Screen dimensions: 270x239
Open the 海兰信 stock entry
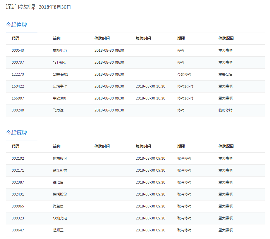(58, 206)
